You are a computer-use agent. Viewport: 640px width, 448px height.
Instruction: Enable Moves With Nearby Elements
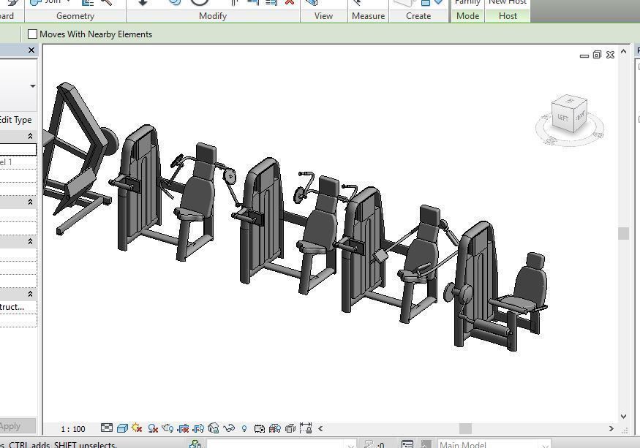click(x=33, y=34)
